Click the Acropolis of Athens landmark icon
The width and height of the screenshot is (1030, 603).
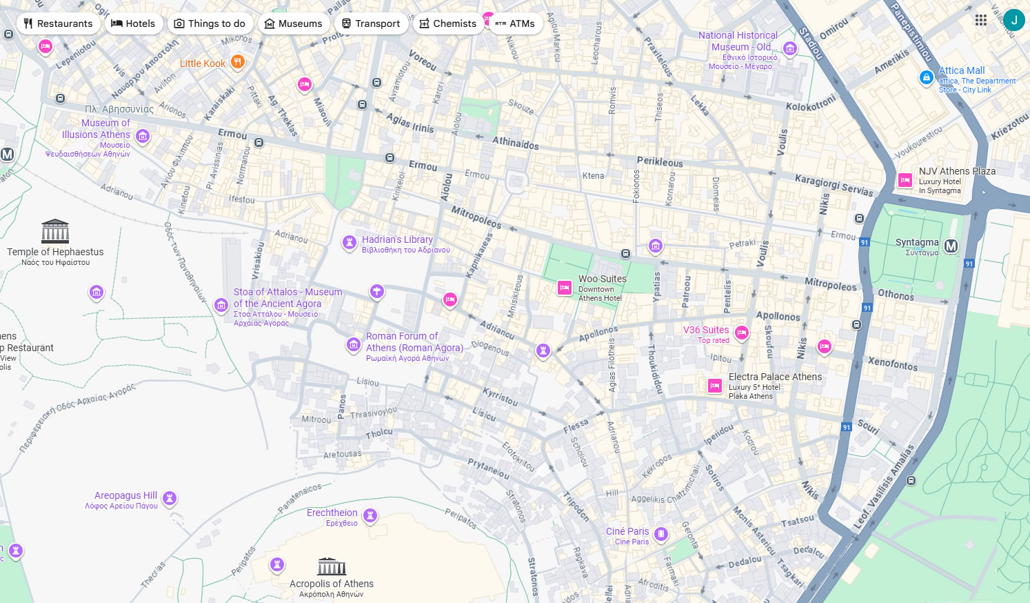click(332, 566)
